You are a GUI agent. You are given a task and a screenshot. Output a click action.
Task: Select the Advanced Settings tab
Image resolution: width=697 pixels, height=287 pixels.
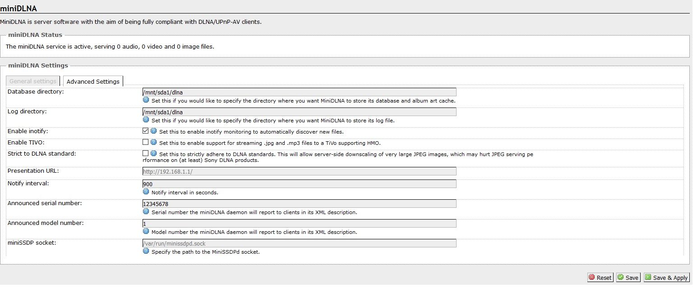pos(93,81)
